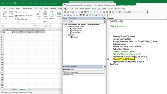The height and width of the screenshot is (94, 167).
Task: Open the Insert UserForm dropdown arrow
Action: pyautogui.click(x=70, y=12)
